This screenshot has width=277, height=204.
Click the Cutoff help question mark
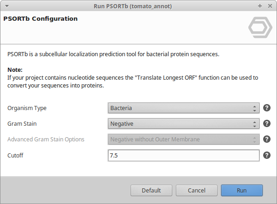(266, 155)
